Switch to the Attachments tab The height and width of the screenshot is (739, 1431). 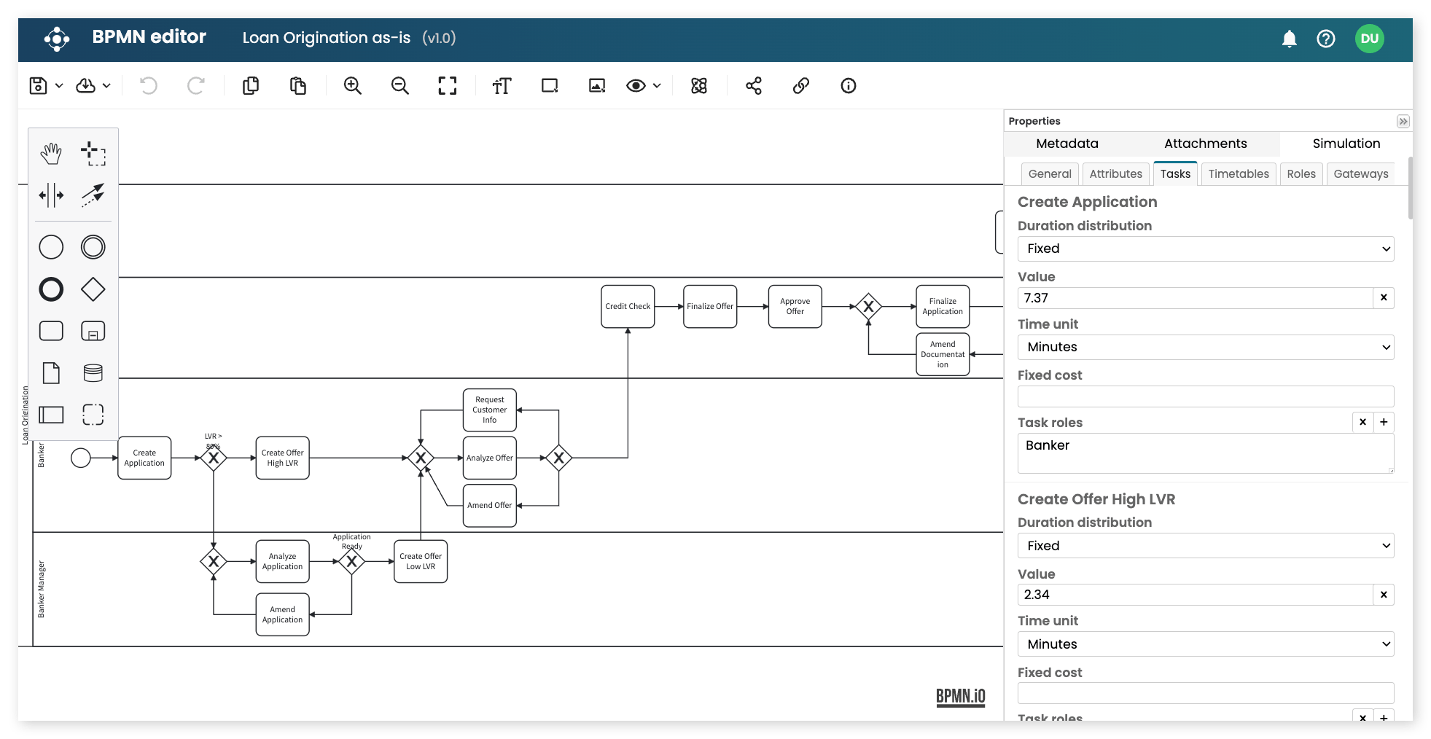(1206, 144)
